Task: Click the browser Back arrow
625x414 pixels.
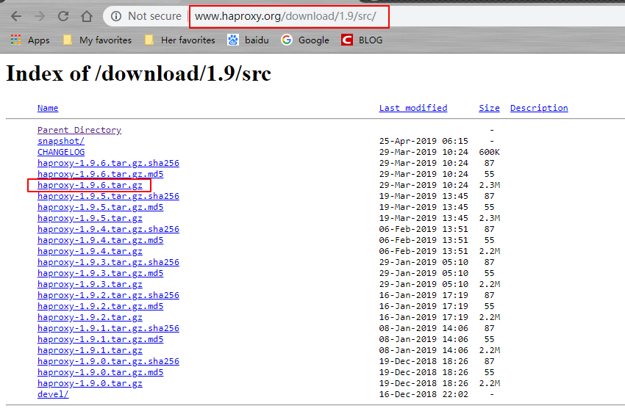Action: click(x=16, y=16)
